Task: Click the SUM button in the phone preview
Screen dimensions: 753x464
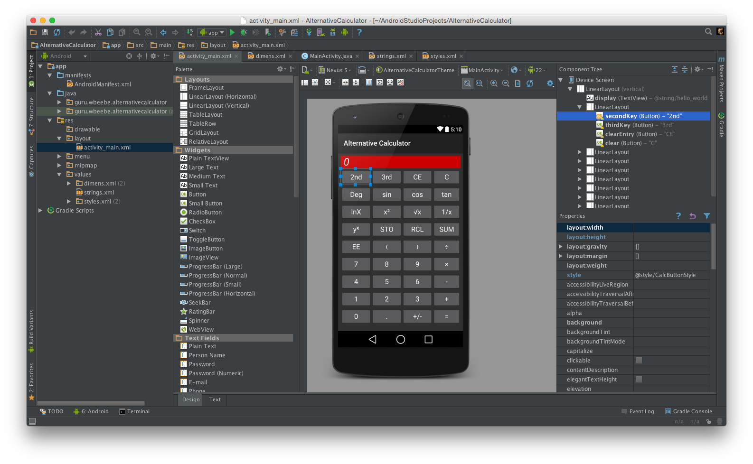Action: coord(446,229)
